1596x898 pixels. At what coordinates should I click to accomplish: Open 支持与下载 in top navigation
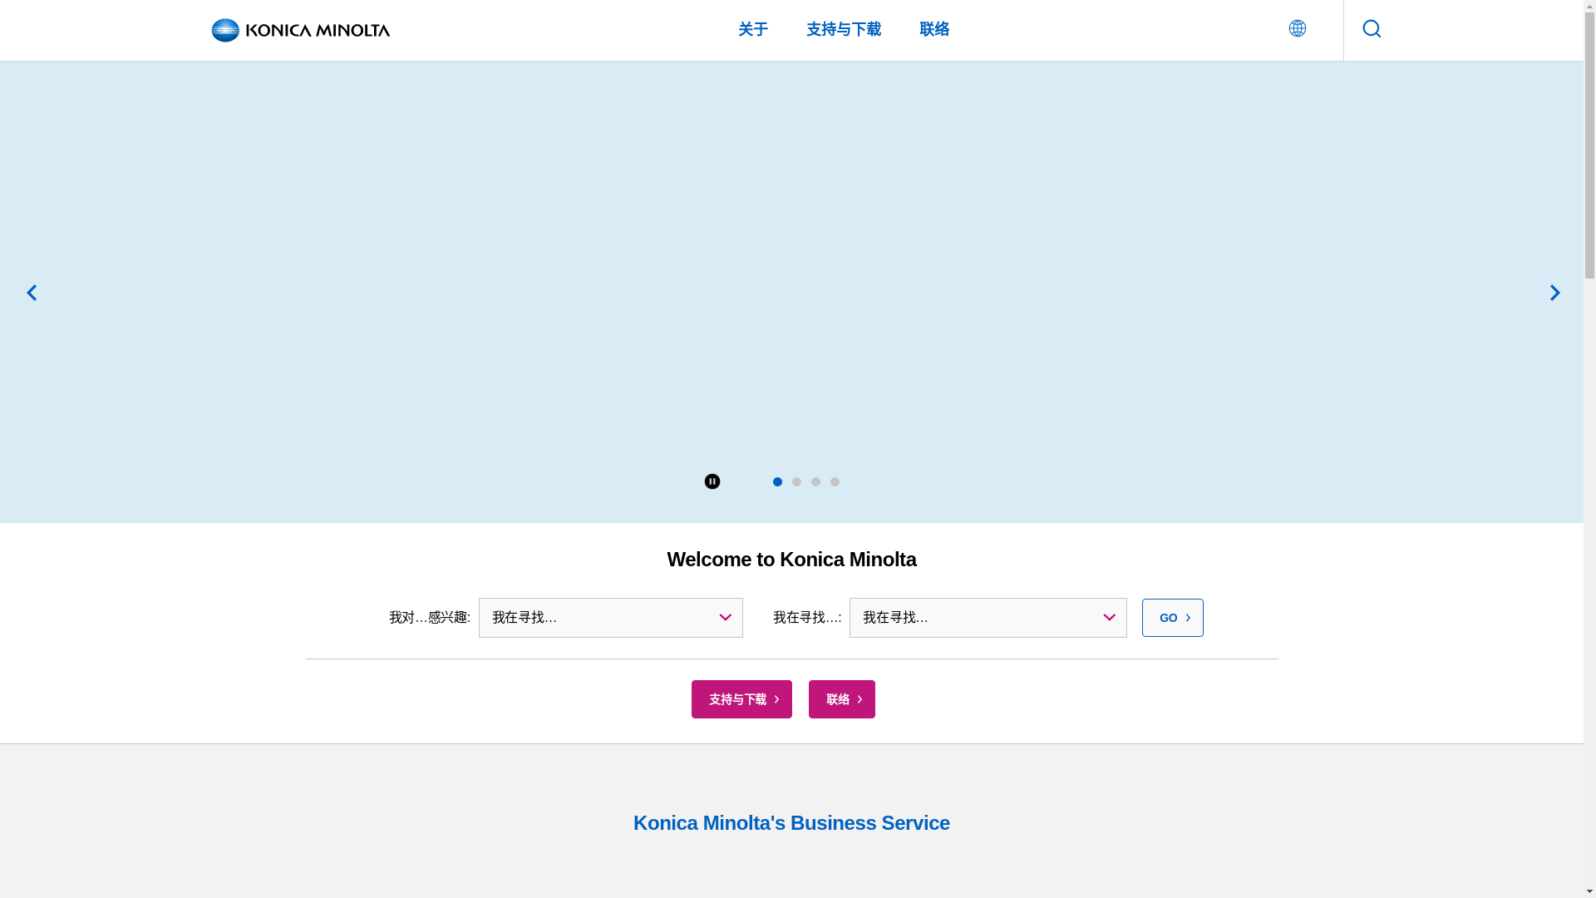(844, 30)
